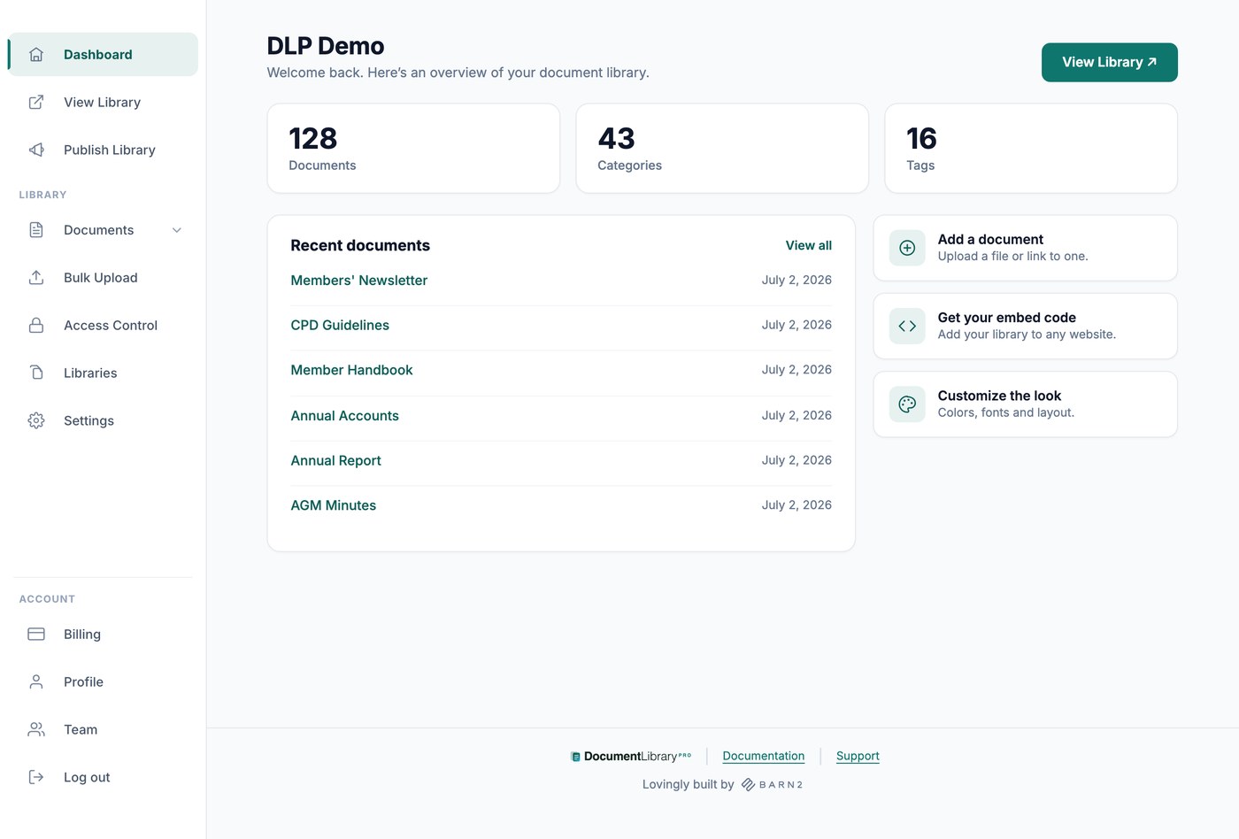Click the Customize the look card title
Viewport: 1239px width, 839px height.
pos(999,396)
